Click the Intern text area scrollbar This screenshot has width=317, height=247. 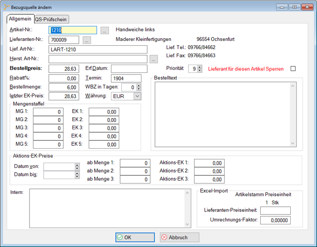(x=188, y=208)
